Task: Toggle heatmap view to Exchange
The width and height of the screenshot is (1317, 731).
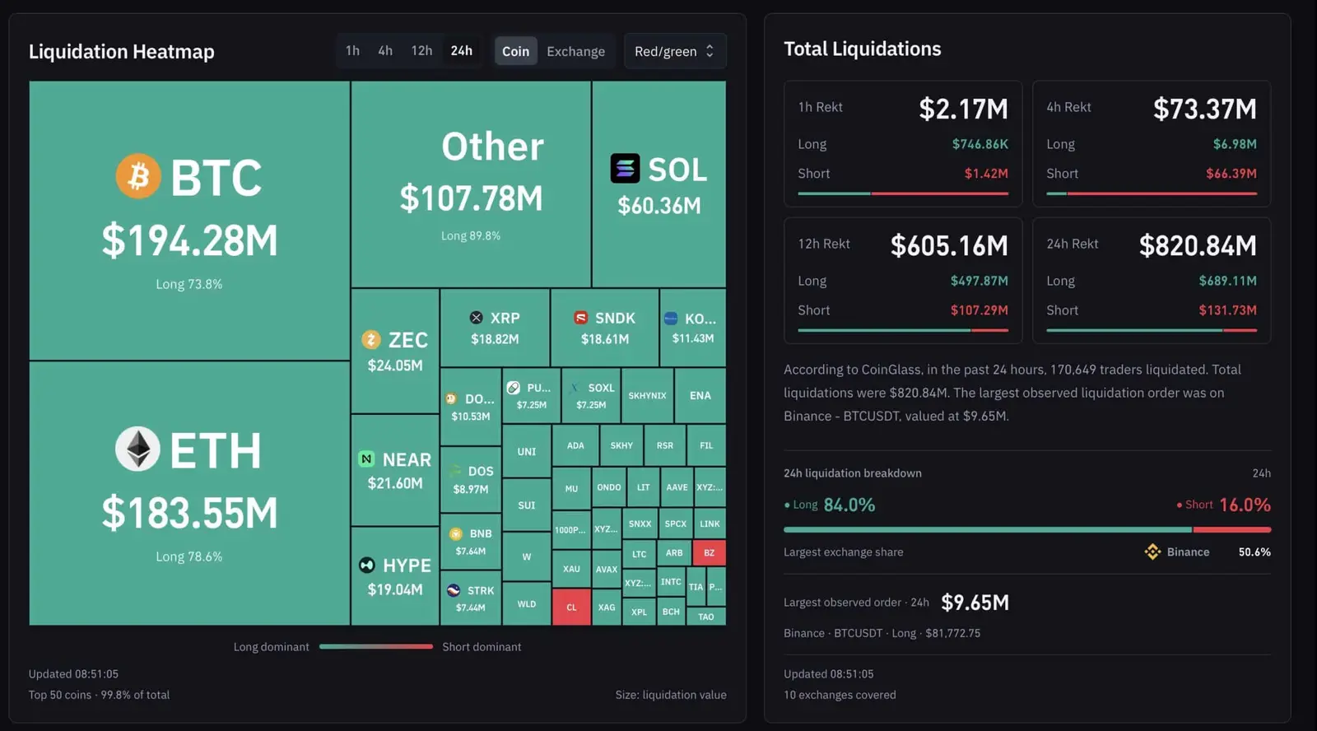Action: pos(575,51)
